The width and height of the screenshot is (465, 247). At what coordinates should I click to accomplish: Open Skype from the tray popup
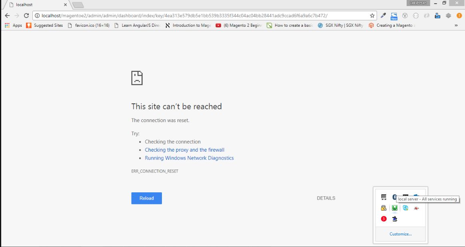pos(405,208)
